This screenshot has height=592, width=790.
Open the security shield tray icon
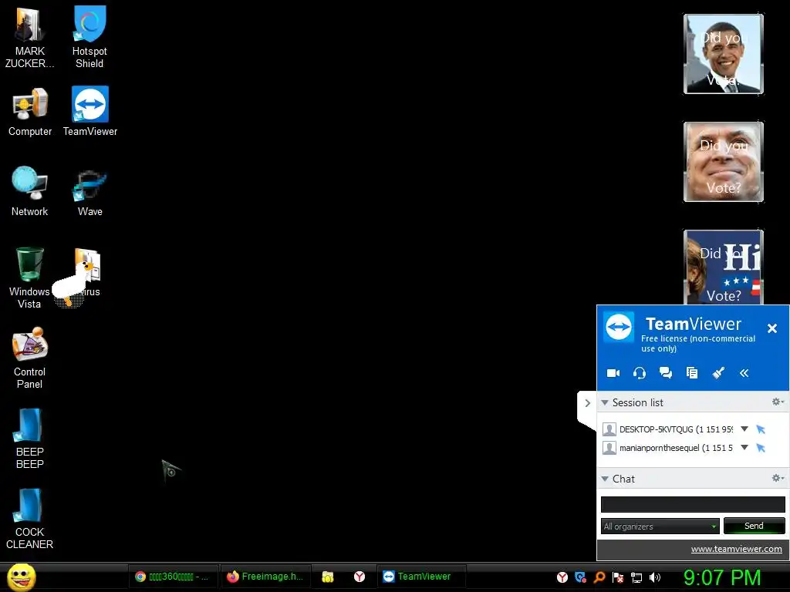(x=580, y=577)
